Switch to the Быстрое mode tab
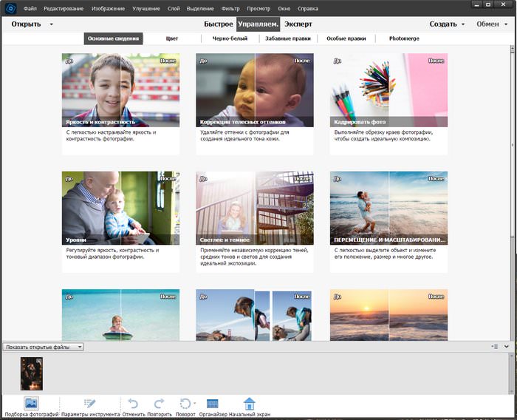 (x=218, y=24)
